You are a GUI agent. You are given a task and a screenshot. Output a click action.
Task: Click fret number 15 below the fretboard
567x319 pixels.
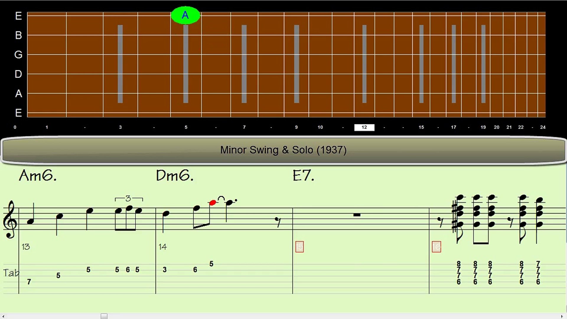421,127
